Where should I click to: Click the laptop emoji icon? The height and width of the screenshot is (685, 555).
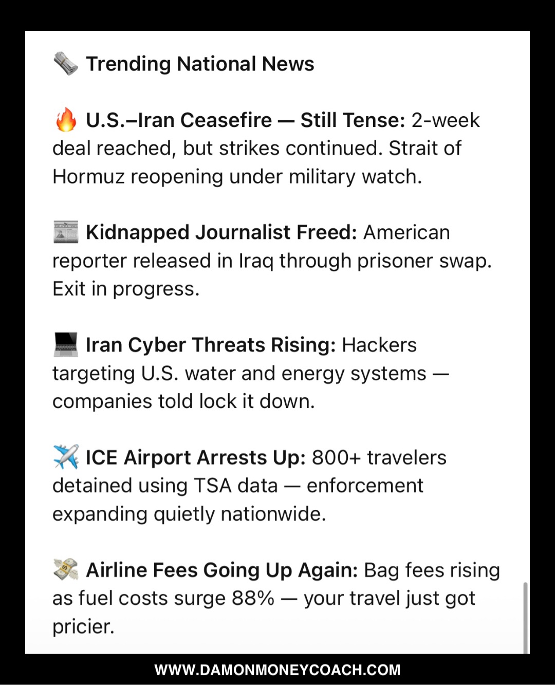(66, 345)
